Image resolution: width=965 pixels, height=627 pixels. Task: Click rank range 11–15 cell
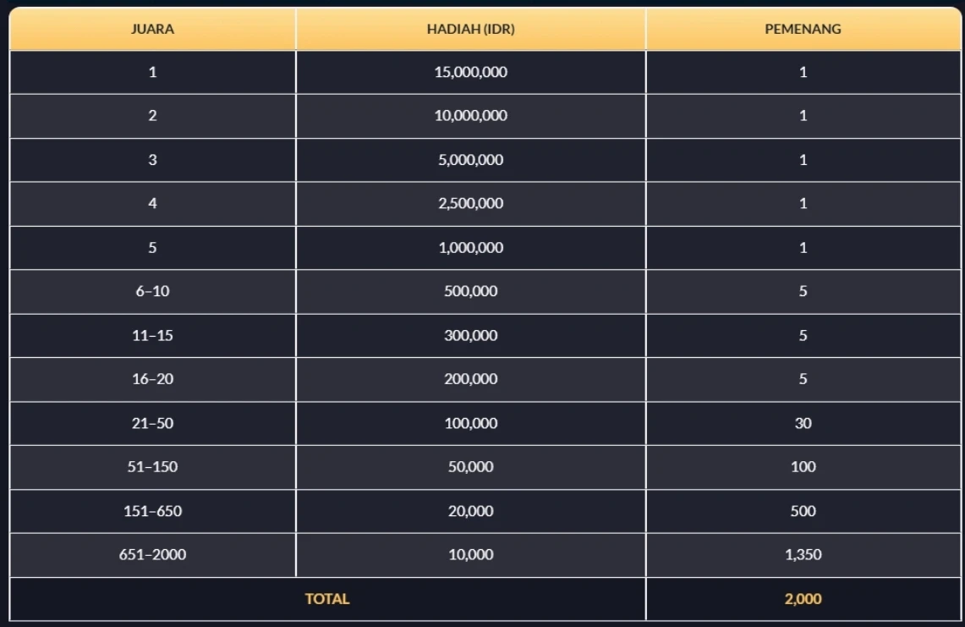[x=152, y=336]
